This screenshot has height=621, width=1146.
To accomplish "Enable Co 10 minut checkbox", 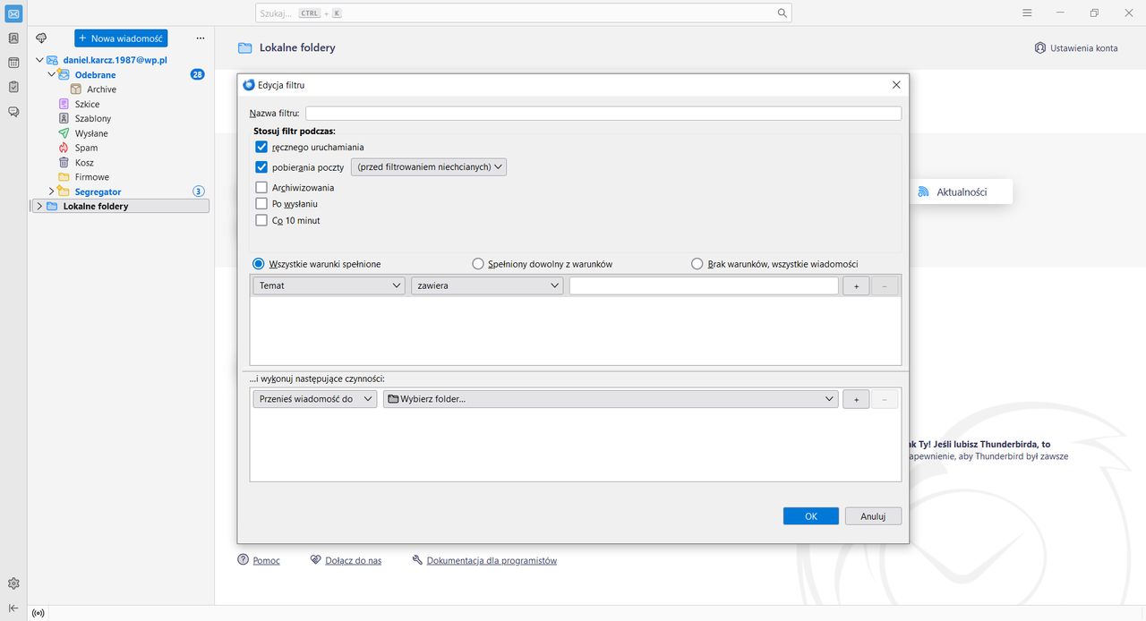I will pyautogui.click(x=261, y=220).
